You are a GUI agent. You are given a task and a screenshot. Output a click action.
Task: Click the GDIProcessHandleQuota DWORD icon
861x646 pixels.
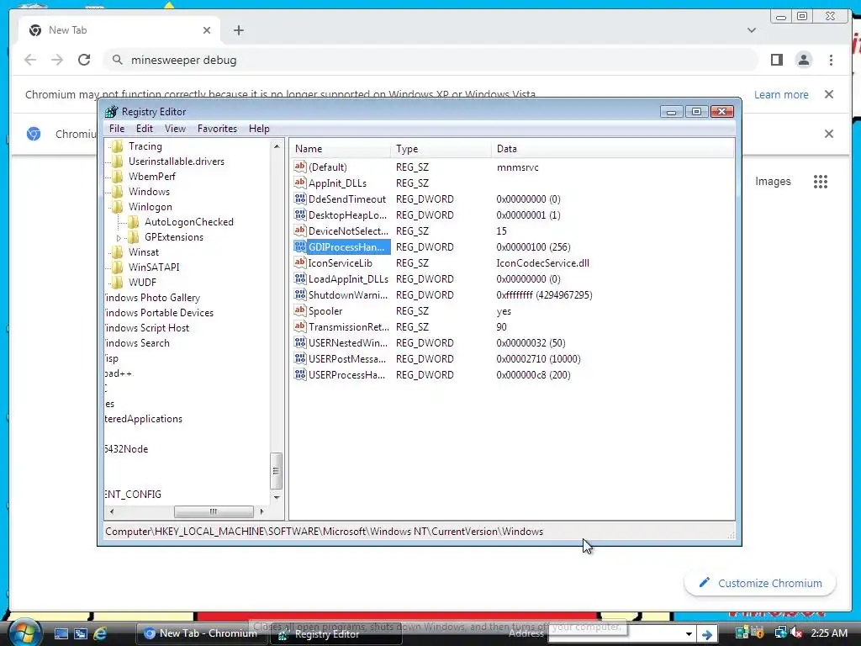300,246
